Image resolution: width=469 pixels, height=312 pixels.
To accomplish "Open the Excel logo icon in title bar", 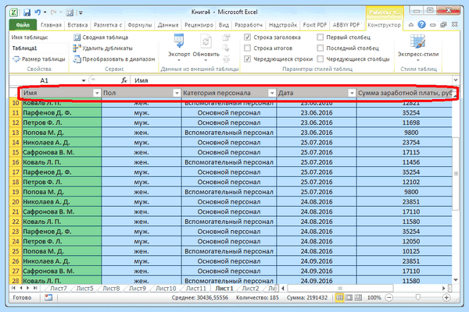I will (14, 12).
